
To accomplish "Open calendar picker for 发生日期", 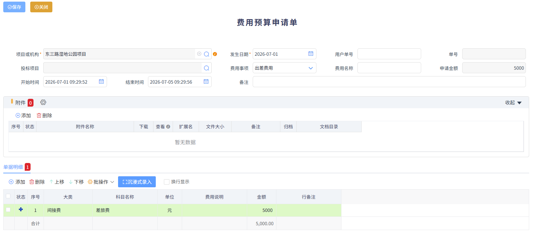I will pyautogui.click(x=311, y=54).
